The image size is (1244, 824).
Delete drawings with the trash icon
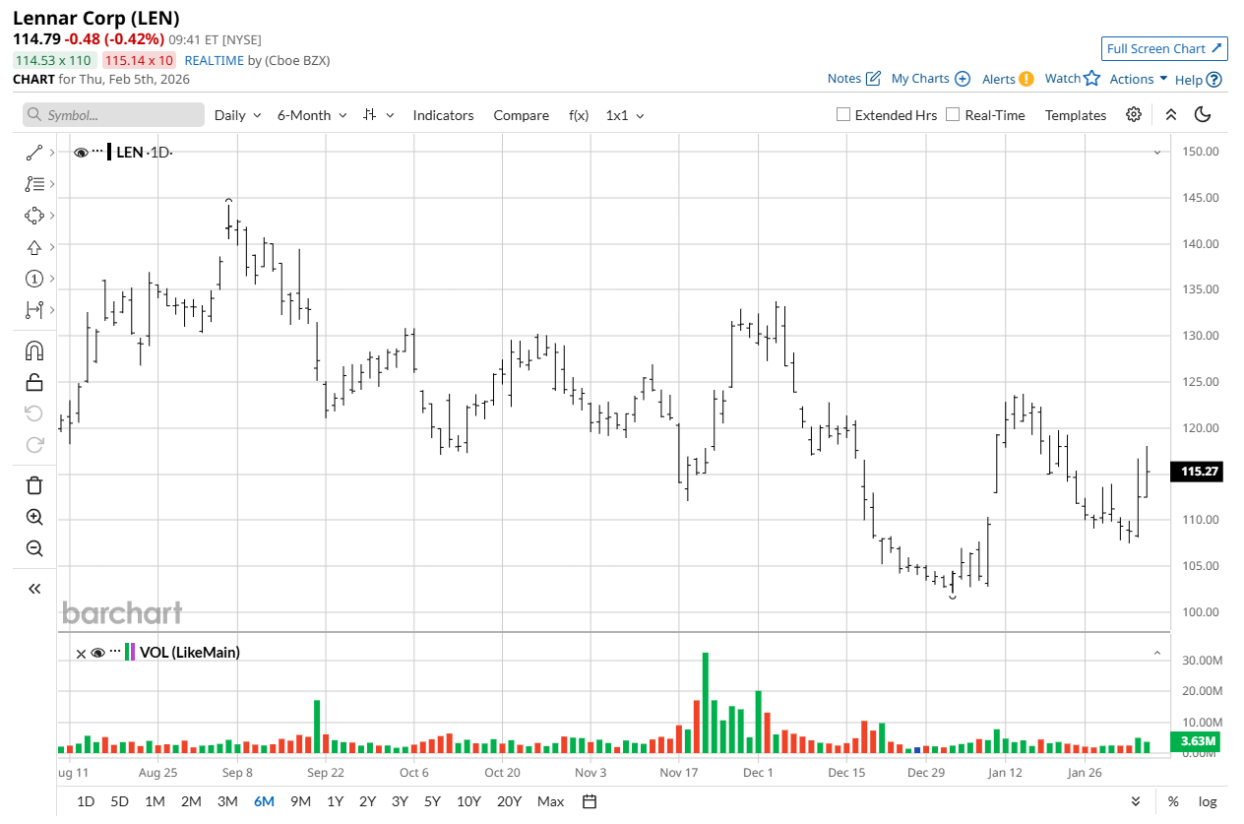click(x=34, y=485)
